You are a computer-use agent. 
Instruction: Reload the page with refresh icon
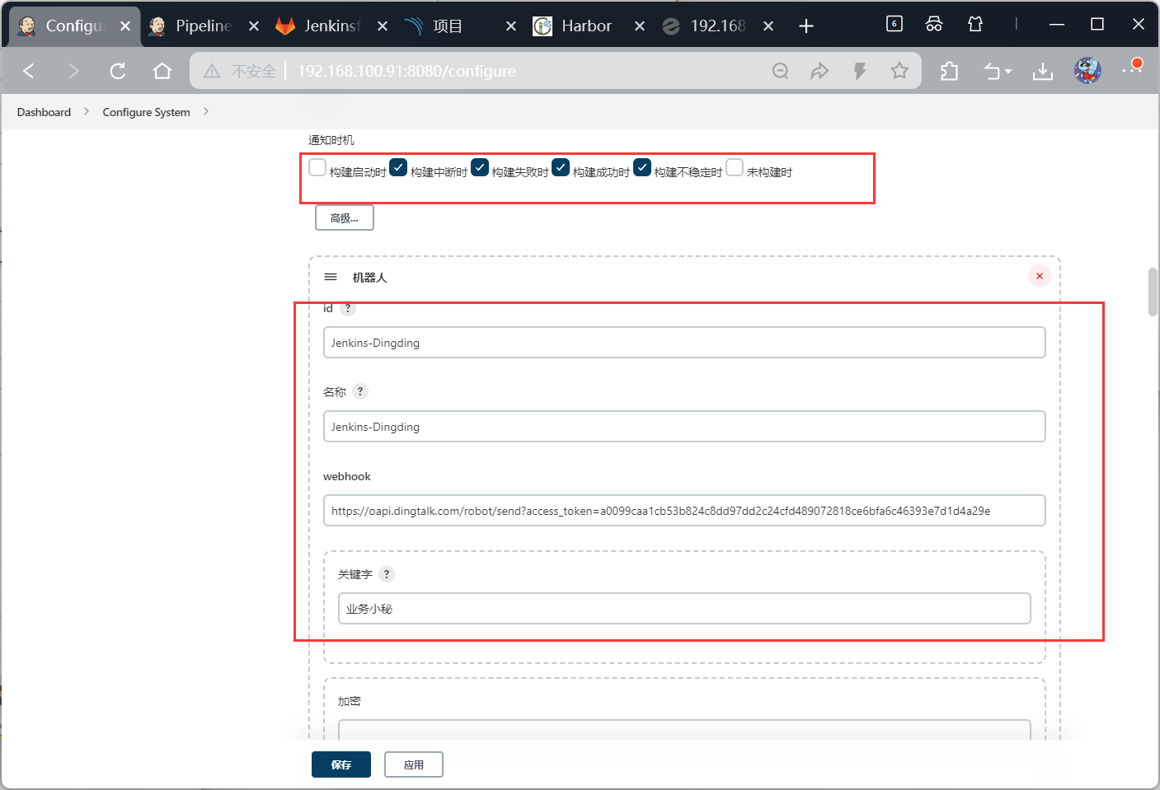[x=118, y=71]
